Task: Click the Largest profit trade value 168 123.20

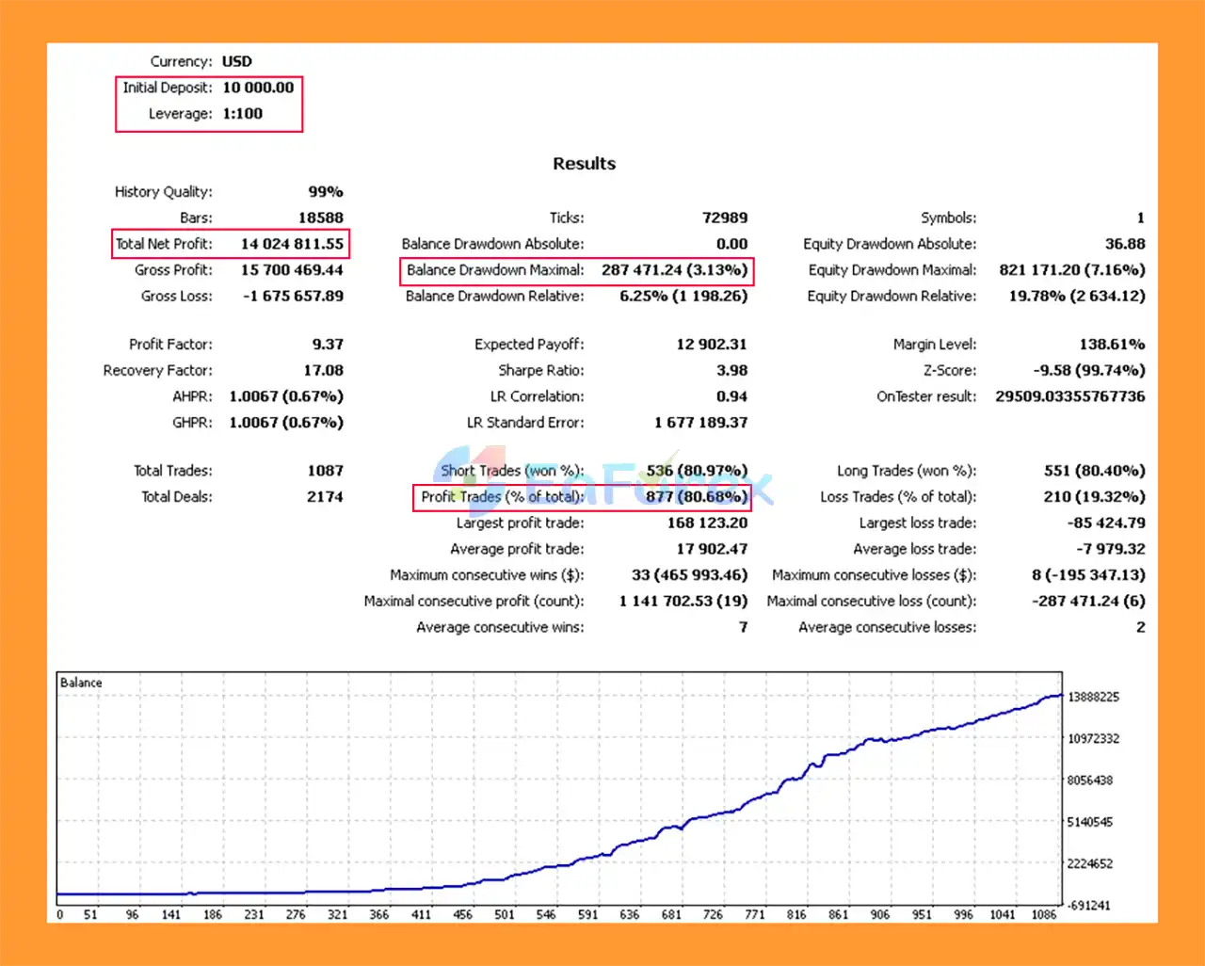Action: pyautogui.click(x=707, y=523)
